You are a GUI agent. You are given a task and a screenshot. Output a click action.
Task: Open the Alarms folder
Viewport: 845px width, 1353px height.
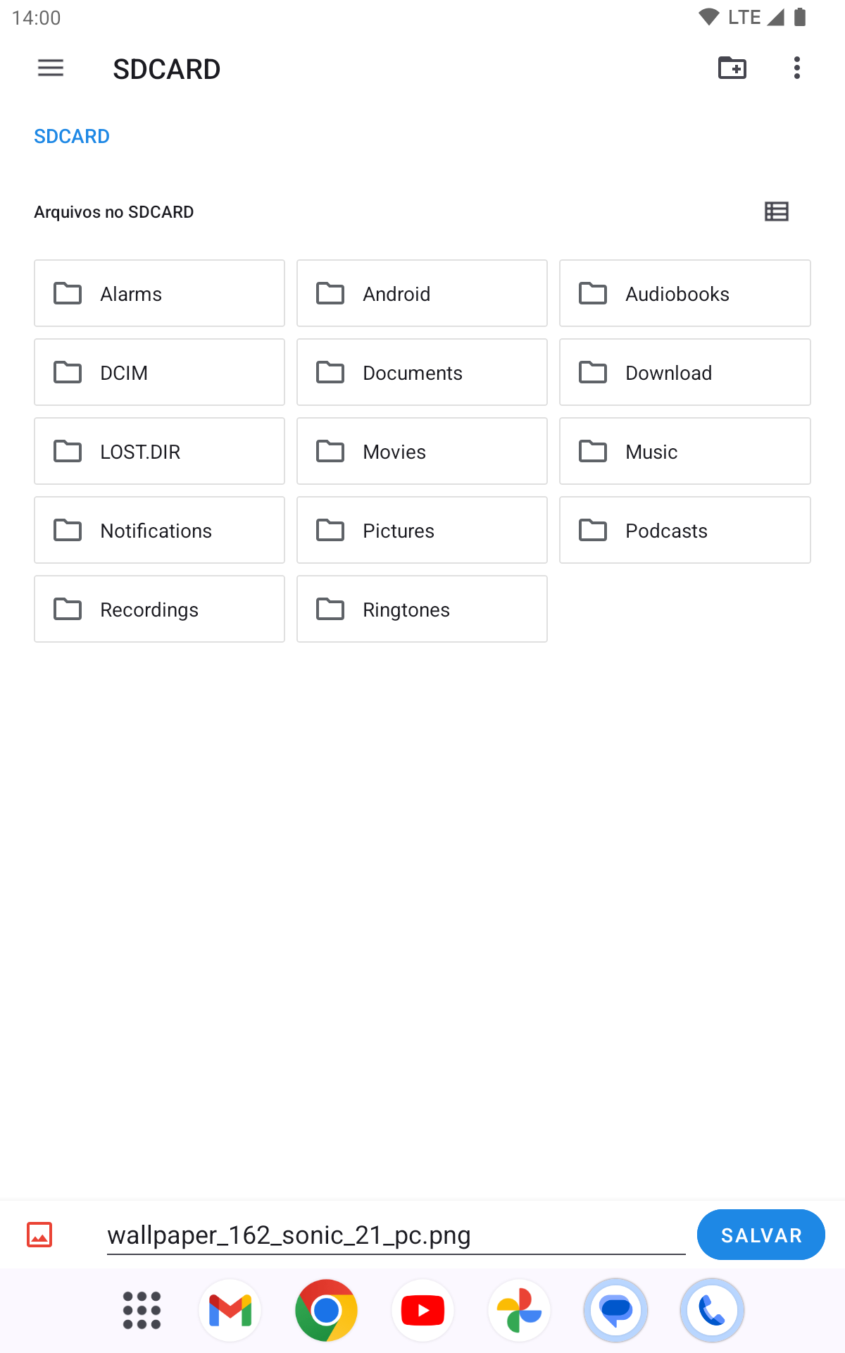(x=159, y=293)
